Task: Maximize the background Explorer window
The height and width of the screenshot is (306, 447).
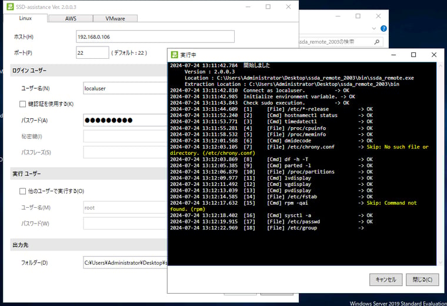Action: (358, 16)
